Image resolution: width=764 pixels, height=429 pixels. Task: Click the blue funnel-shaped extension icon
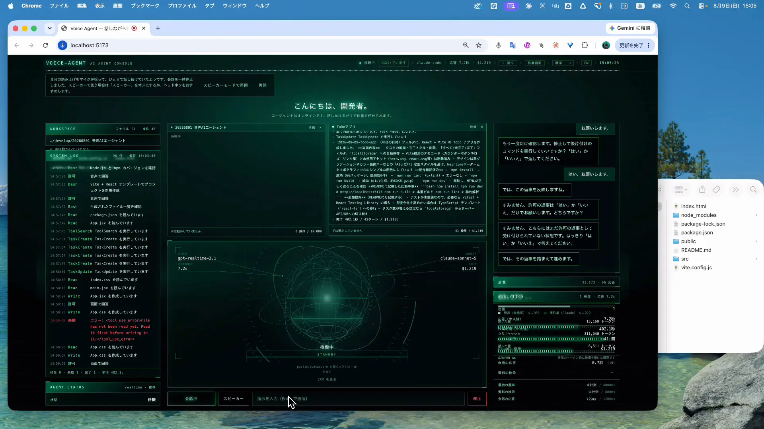(570, 45)
